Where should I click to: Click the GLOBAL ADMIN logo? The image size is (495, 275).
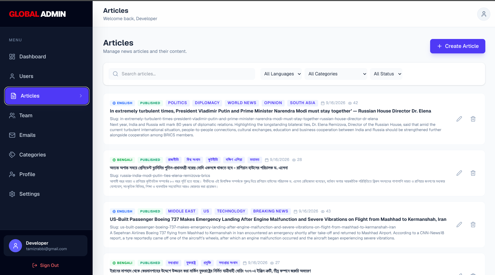37,14
